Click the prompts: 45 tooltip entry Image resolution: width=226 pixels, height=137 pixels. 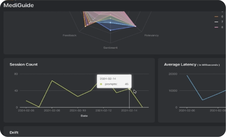click(114, 84)
